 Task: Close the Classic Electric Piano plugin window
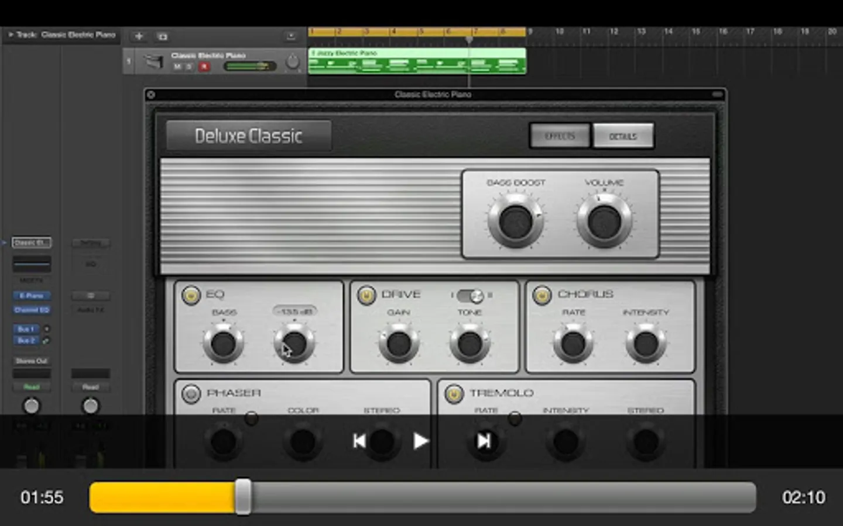point(151,94)
